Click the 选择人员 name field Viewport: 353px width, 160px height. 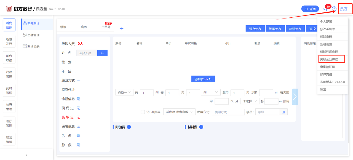click(87, 53)
